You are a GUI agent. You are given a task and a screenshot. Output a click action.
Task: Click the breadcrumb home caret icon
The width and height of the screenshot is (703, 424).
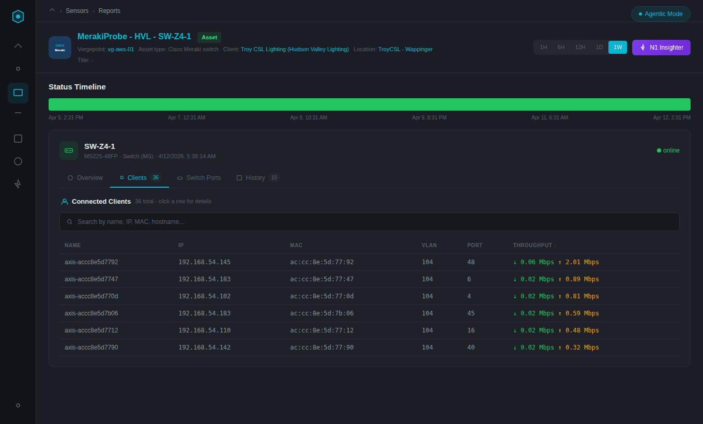(x=52, y=10)
